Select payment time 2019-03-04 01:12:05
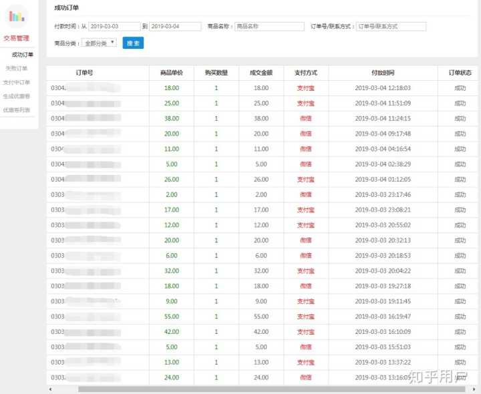The height and width of the screenshot is (394, 481). tap(383, 180)
